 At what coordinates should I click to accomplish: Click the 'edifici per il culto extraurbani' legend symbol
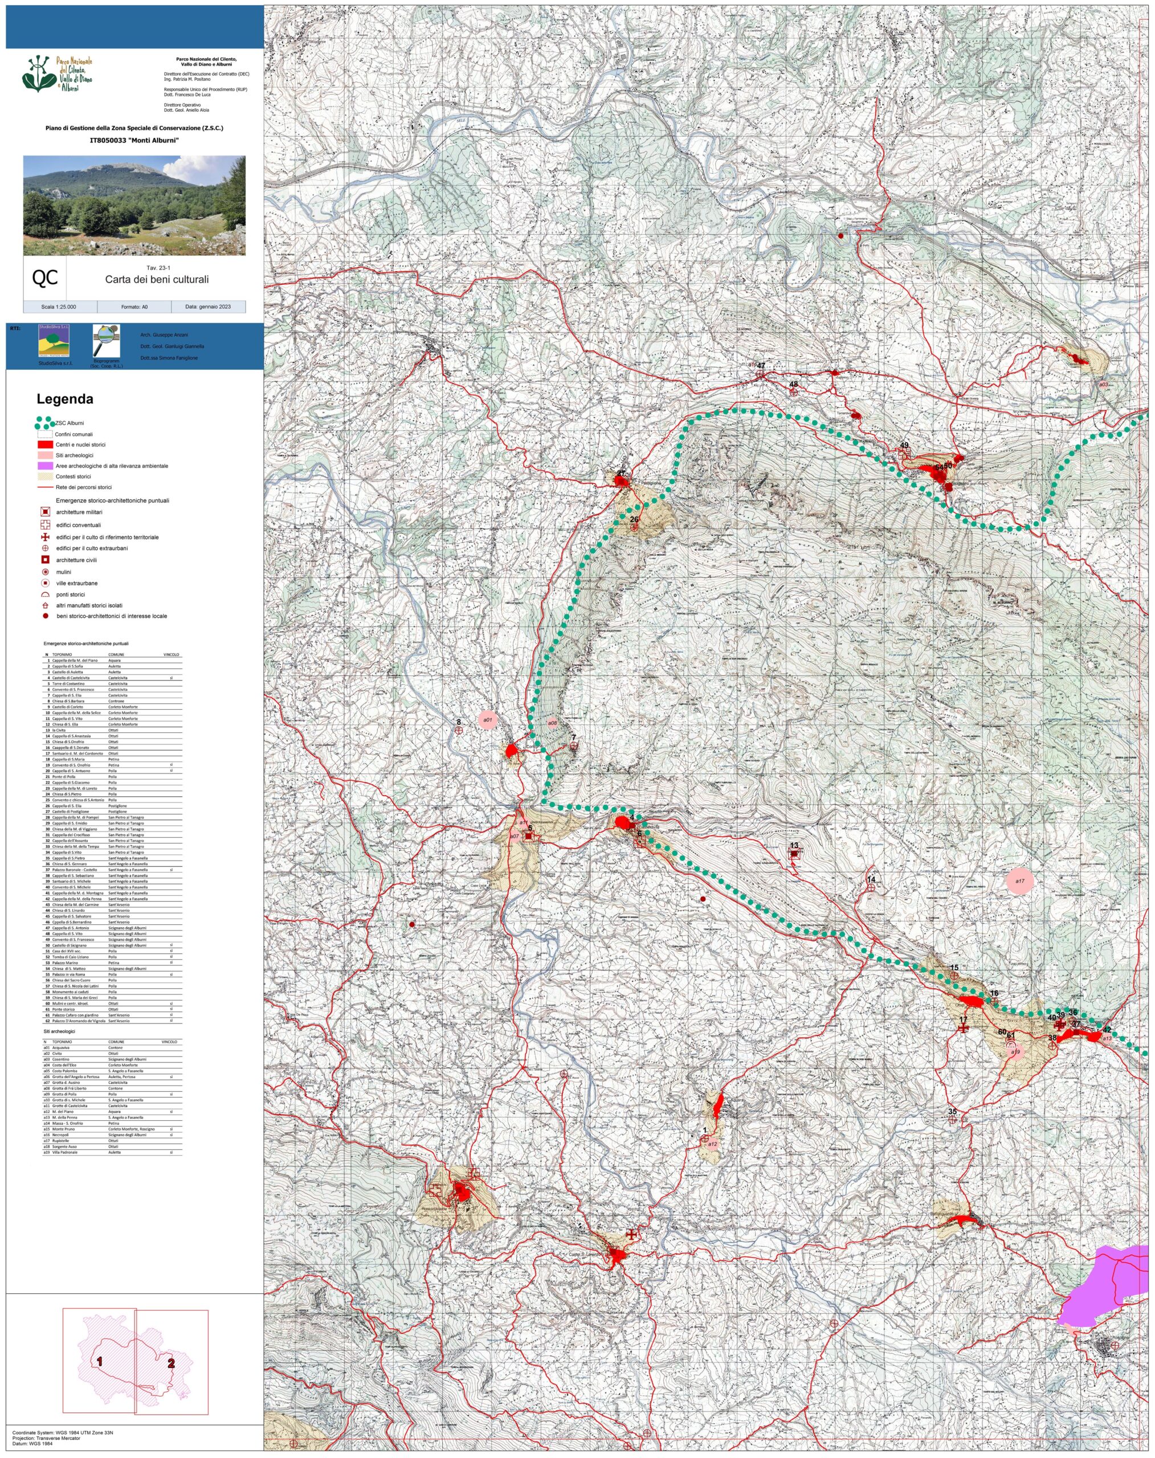point(46,548)
